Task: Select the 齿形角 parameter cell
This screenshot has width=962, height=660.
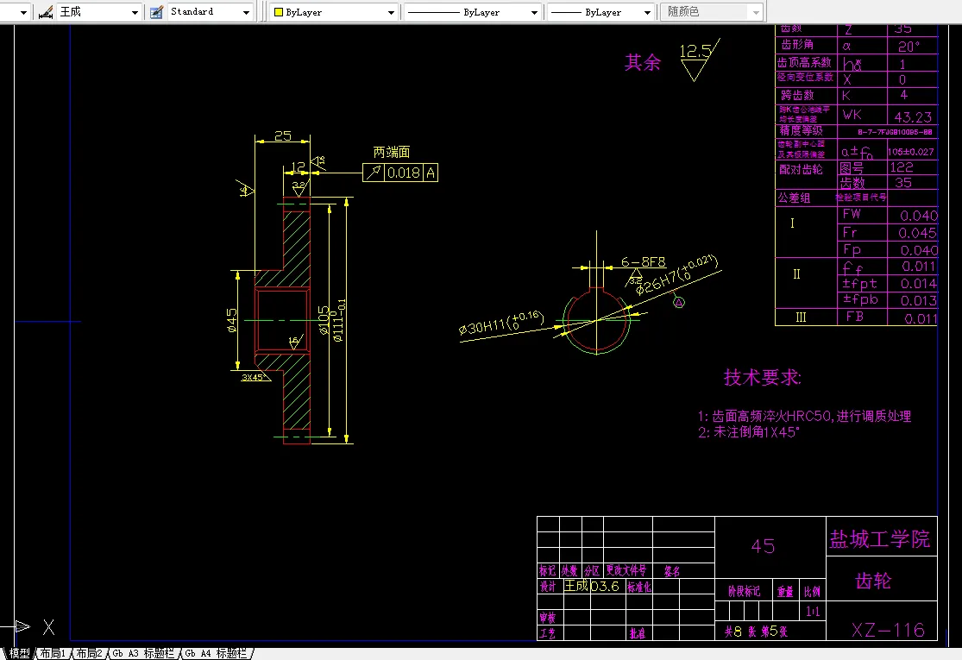Action: (x=806, y=46)
